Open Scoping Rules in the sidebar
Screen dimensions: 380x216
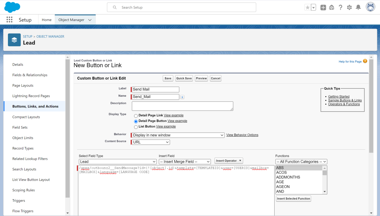[x=23, y=190]
